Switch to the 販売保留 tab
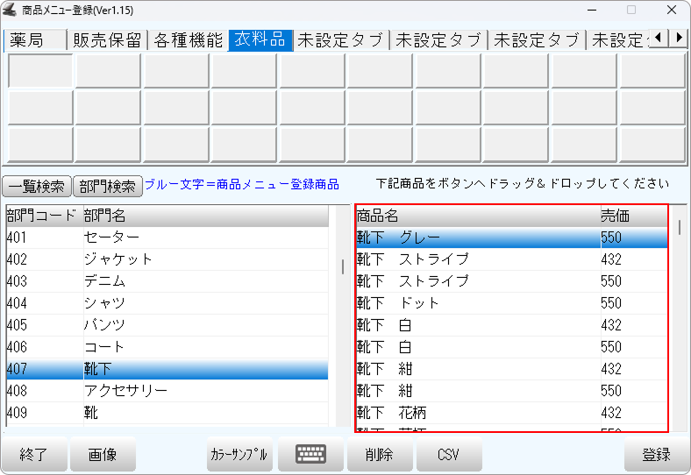Viewport: 691px width, 475px height. pyautogui.click(x=109, y=40)
